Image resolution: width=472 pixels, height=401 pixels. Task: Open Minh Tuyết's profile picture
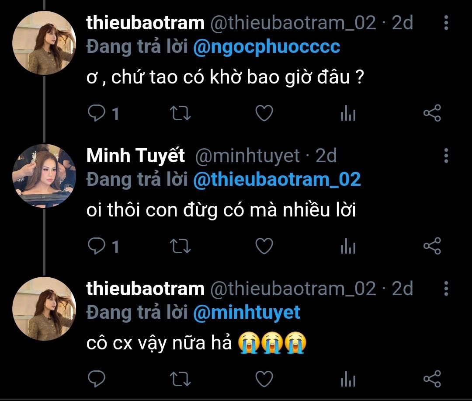44,175
